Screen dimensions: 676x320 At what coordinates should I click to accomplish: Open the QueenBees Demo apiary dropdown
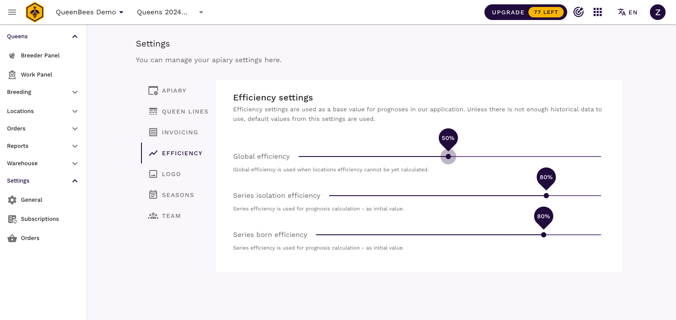tap(90, 12)
